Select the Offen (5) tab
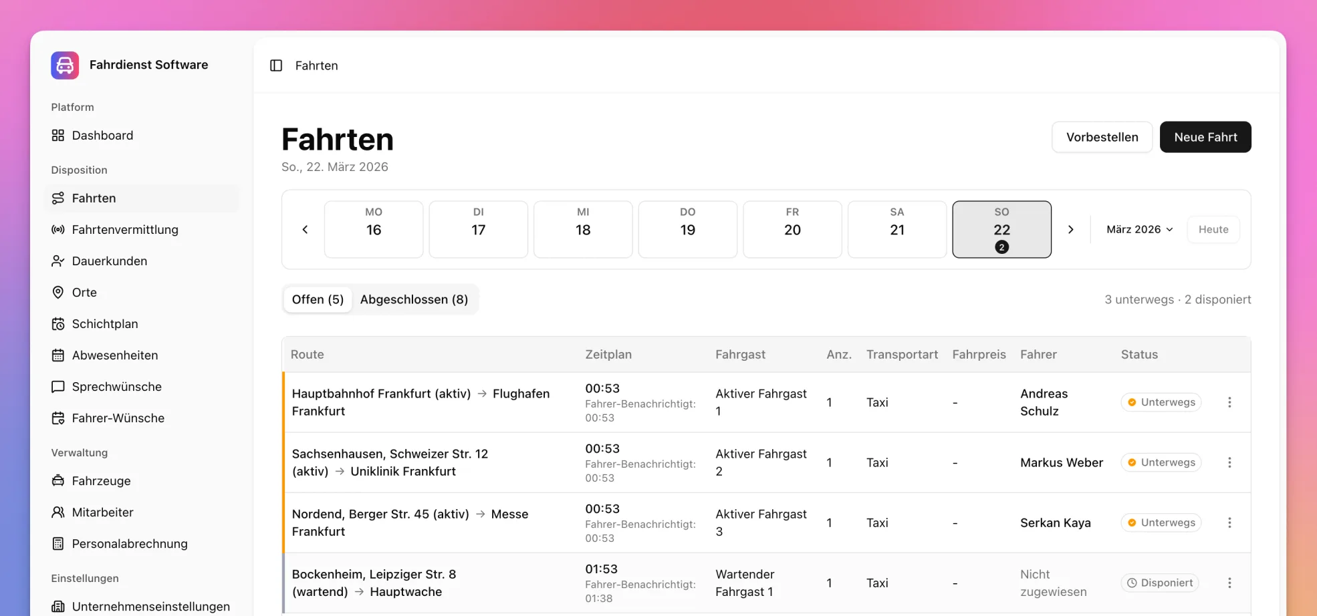Viewport: 1317px width, 616px height. [318, 299]
